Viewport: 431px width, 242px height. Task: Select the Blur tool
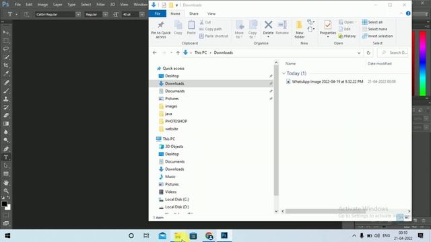pos(6,132)
